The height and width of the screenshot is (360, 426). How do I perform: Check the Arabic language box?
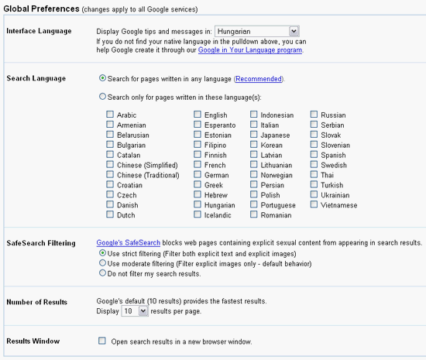(x=110, y=115)
